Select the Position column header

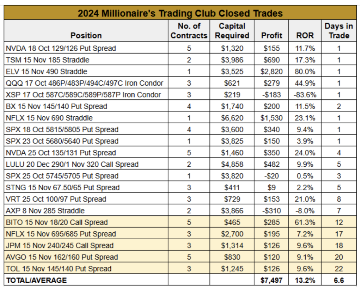[x=86, y=31]
